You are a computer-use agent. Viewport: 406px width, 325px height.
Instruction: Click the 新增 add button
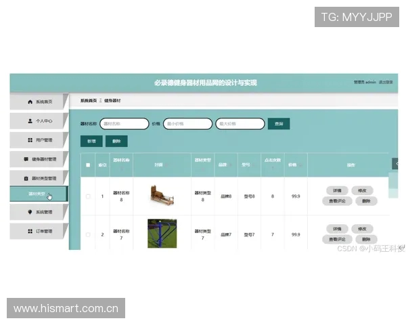[91, 142]
